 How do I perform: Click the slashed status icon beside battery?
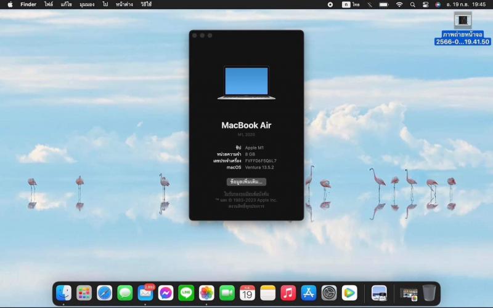coord(370,4)
